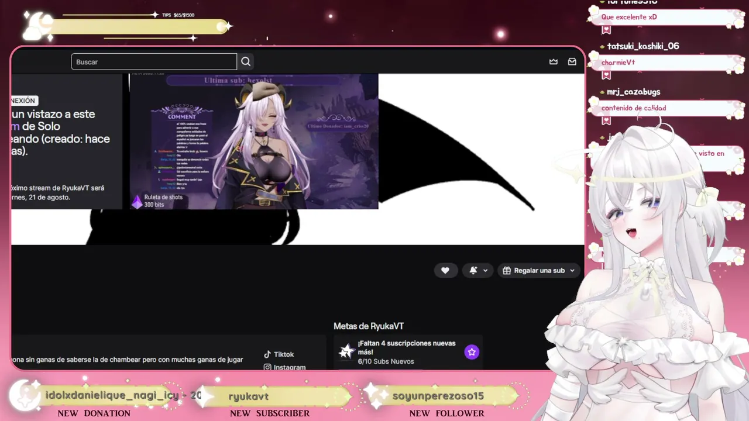Click the magnifying glass search button

246,61
